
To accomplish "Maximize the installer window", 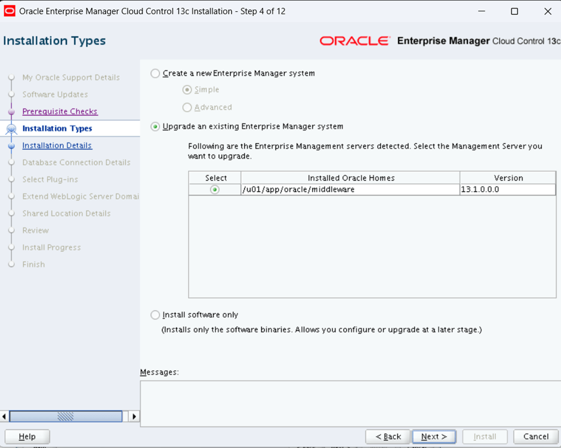I will pos(514,11).
